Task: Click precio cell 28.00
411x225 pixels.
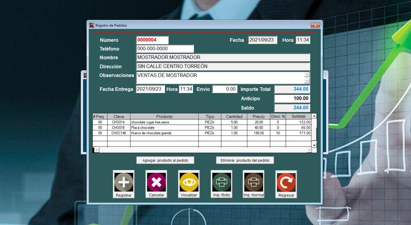Action: 258,122
